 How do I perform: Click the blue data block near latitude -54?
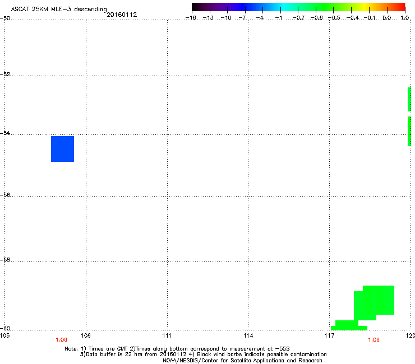pos(62,149)
